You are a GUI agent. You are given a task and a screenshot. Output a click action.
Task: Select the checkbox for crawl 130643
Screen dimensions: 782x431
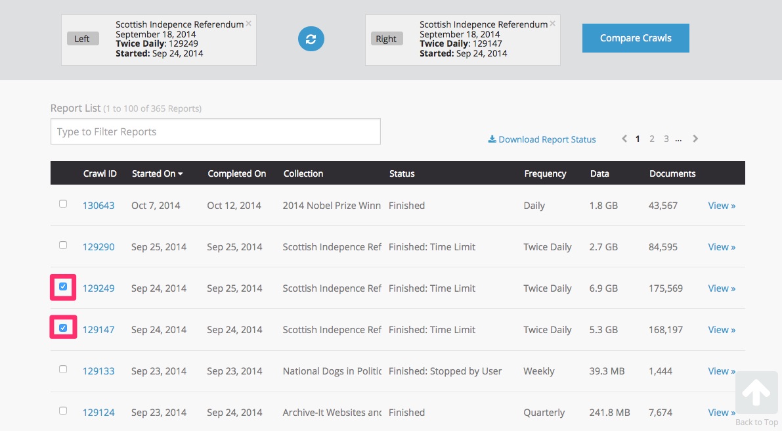point(63,204)
